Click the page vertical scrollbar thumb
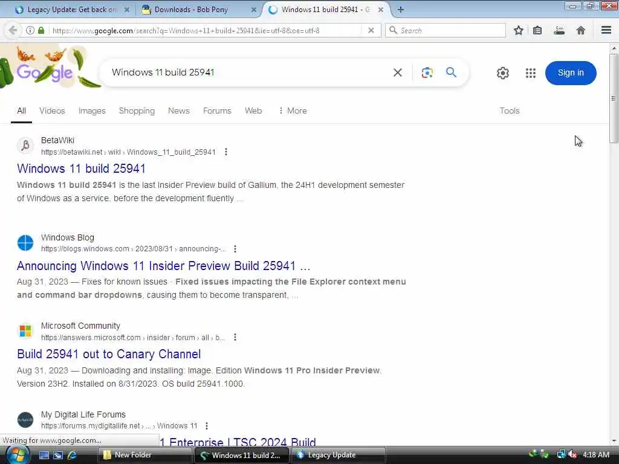Screen dimensions: 619x464 coord(614,98)
